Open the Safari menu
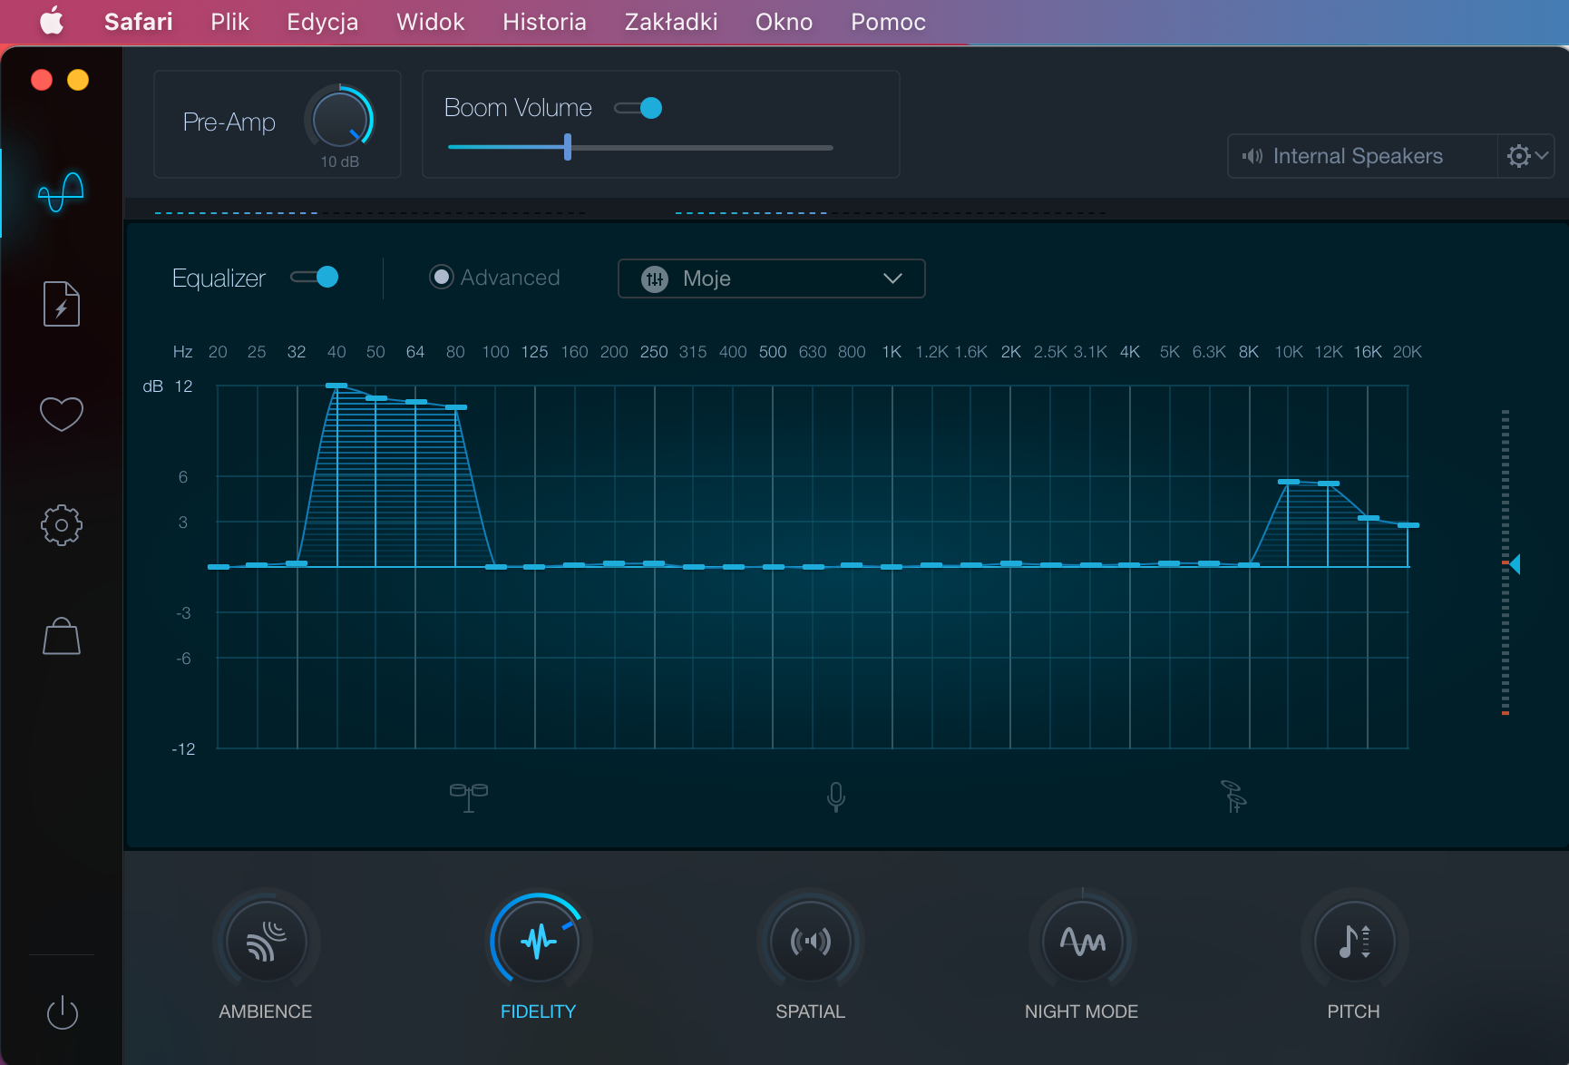 [x=139, y=22]
